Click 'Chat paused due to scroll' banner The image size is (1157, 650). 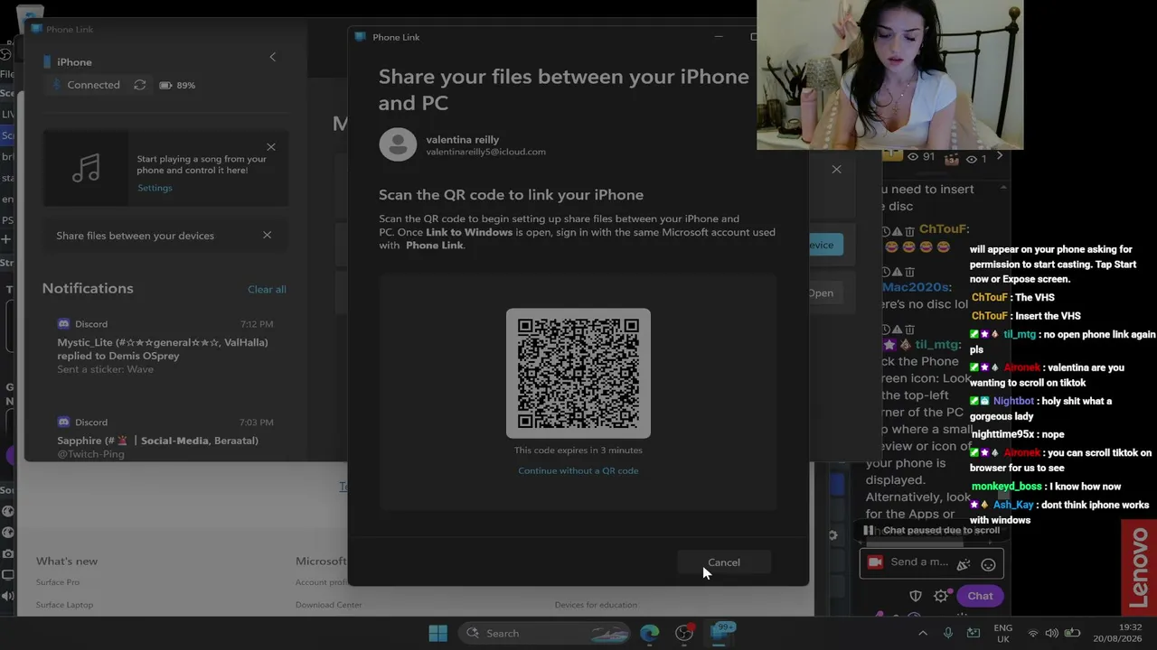(931, 530)
